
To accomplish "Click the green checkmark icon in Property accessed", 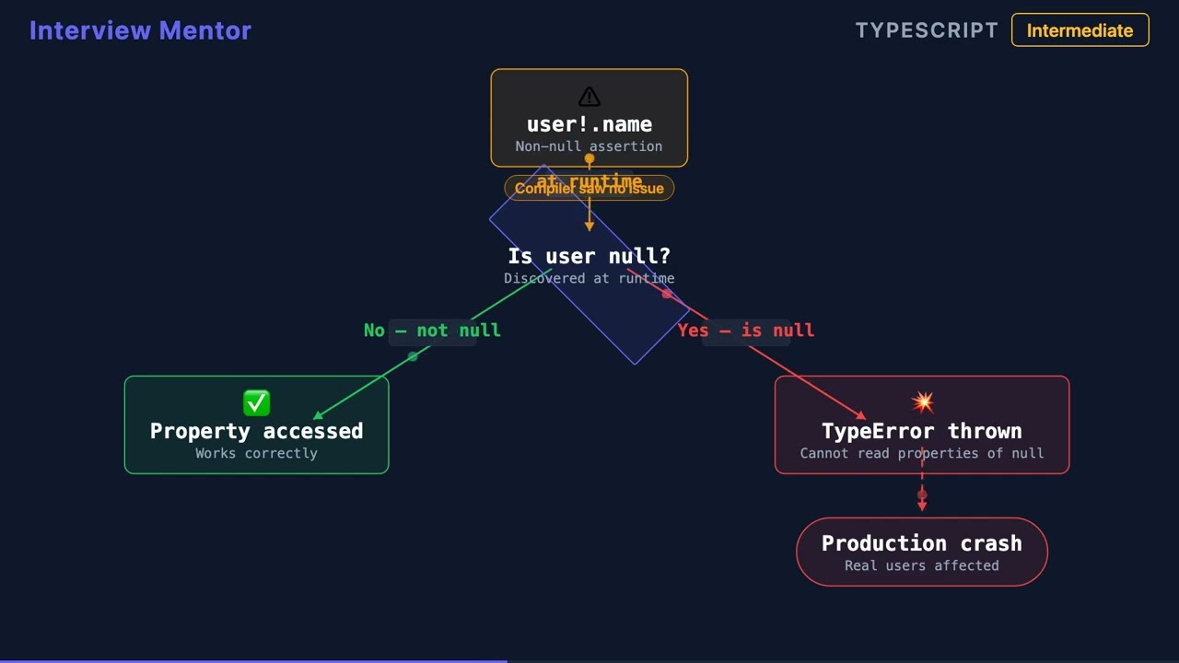I will (x=257, y=402).
